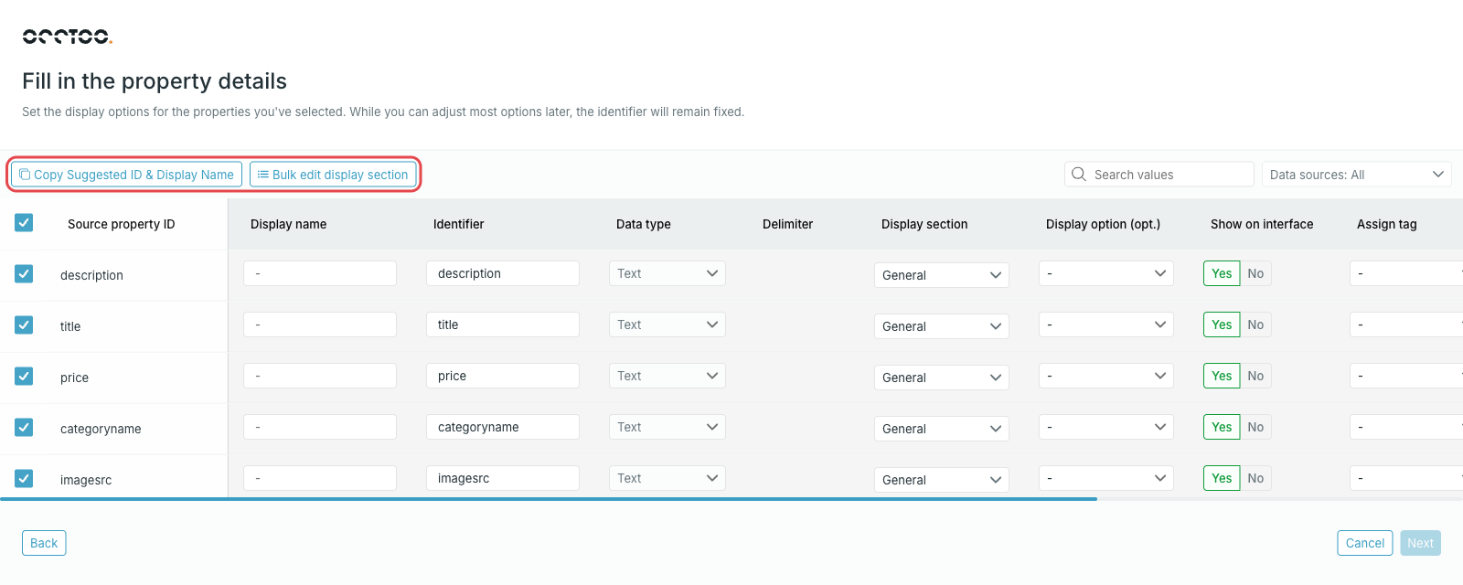Uncheck the title row checkbox
This screenshot has width=1463, height=585.
[24, 324]
